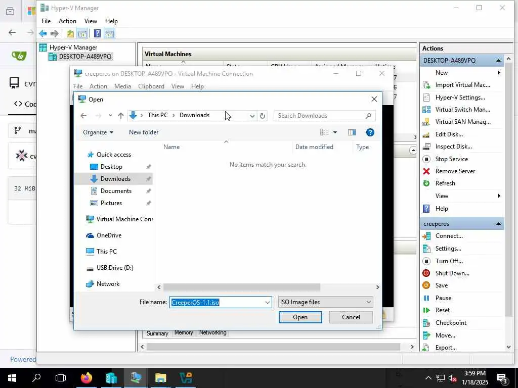
Task: Select OneDrive in navigation pane
Action: pyautogui.click(x=109, y=235)
